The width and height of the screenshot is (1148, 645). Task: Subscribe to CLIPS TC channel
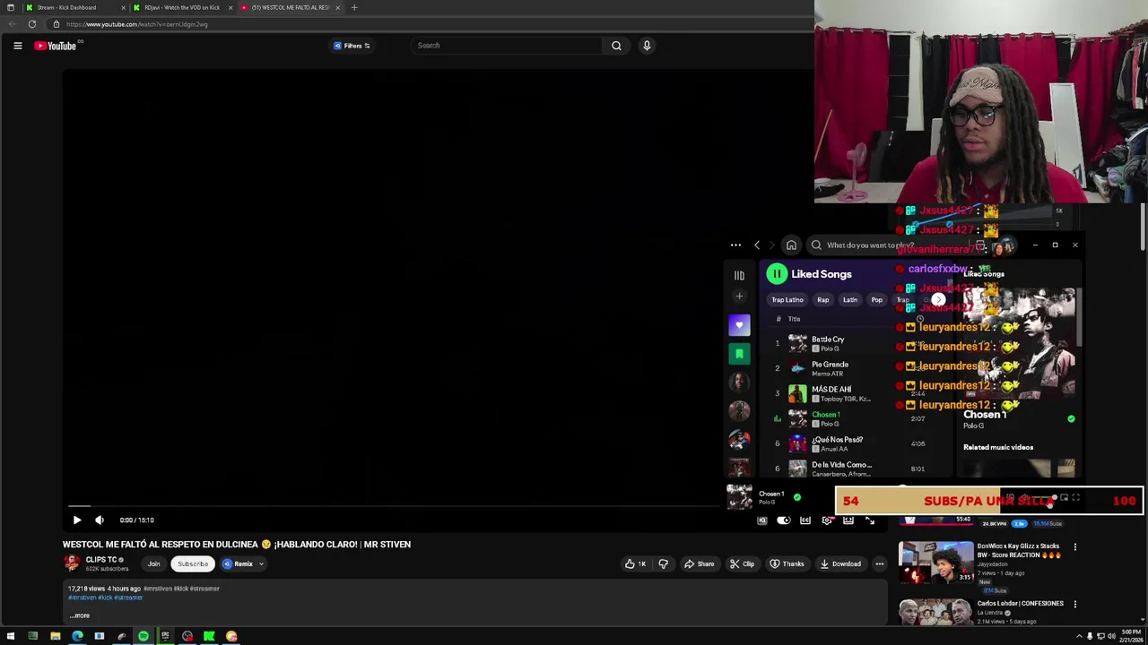(x=193, y=563)
